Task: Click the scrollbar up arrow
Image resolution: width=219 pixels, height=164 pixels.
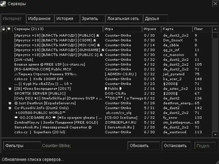Action: (215, 29)
